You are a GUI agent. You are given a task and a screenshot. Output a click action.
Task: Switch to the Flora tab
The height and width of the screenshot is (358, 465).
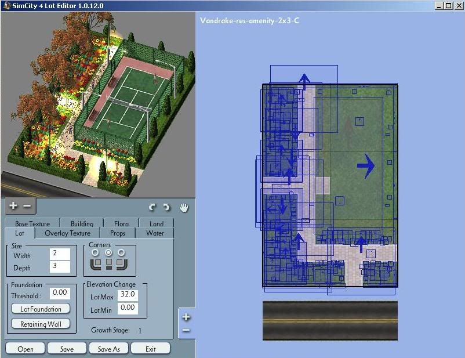click(x=121, y=223)
